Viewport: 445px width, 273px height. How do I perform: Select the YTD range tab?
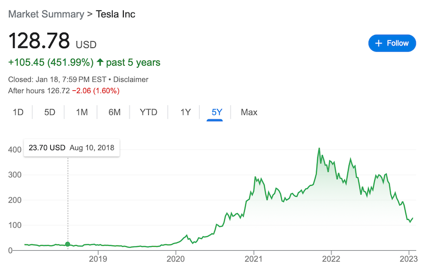coord(148,113)
